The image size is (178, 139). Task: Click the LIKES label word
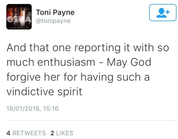click(x=65, y=133)
